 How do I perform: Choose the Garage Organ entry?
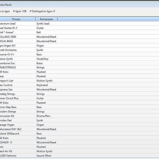(x=79, y=125)
